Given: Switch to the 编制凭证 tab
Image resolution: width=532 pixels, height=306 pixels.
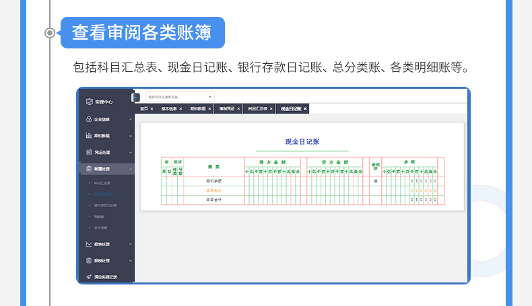Looking at the screenshot, I should [227, 109].
